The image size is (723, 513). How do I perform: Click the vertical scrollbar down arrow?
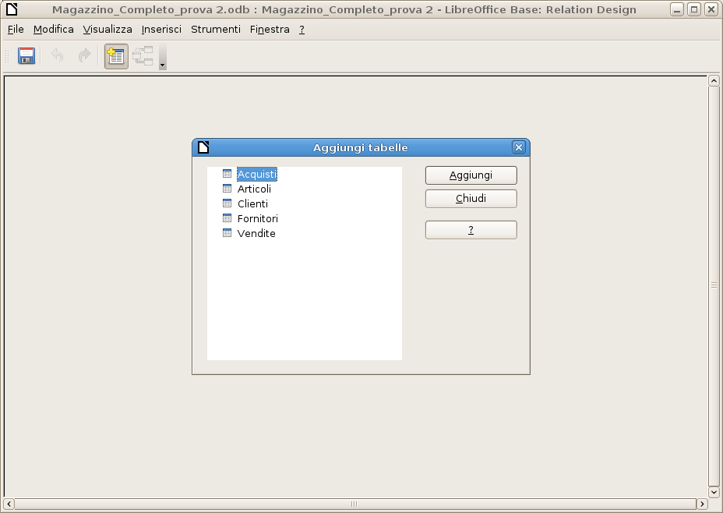(x=714, y=492)
